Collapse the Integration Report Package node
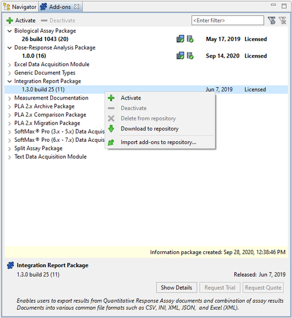The height and width of the screenshot is (318, 292). 9,81
